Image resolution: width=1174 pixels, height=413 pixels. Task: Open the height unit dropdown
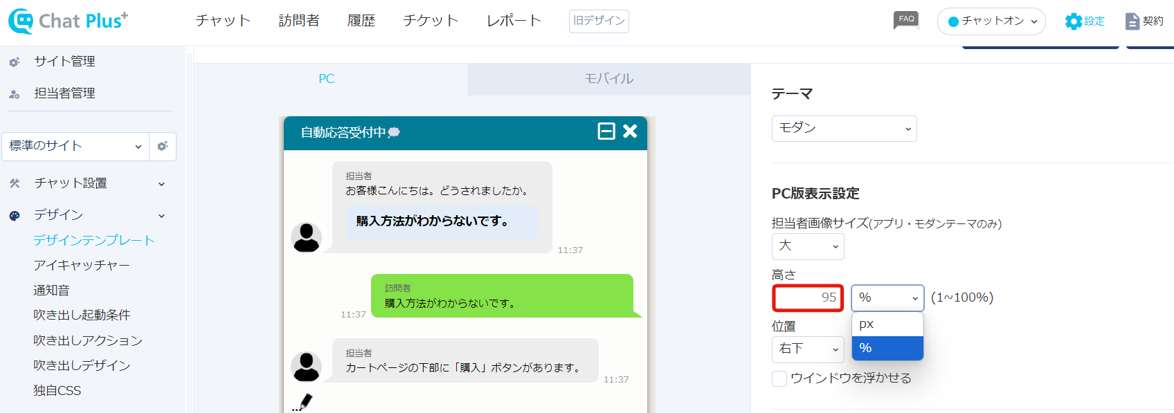(887, 298)
